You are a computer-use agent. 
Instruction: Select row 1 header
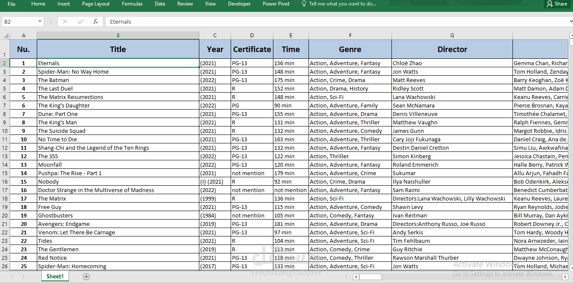5,49
